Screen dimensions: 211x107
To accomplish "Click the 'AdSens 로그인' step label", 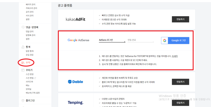I will (x=106, y=40).
